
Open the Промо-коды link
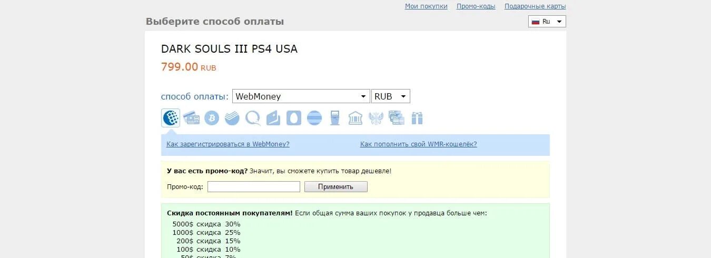476,6
